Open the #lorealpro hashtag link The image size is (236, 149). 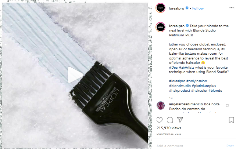[x=177, y=81]
